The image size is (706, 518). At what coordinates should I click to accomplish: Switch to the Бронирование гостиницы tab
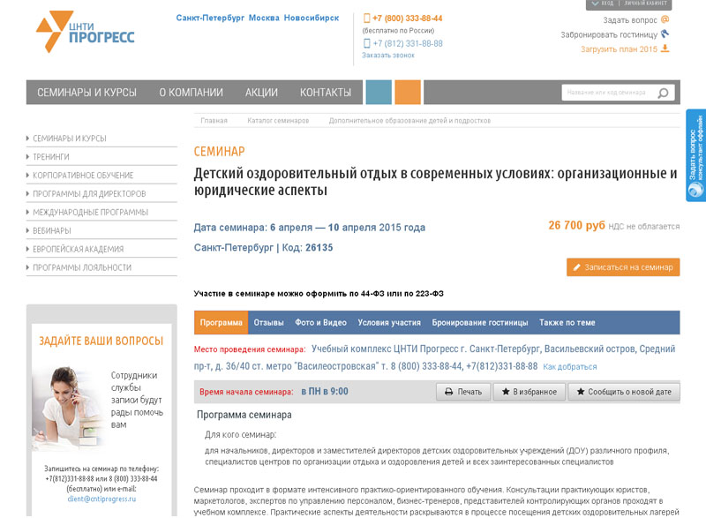(480, 322)
